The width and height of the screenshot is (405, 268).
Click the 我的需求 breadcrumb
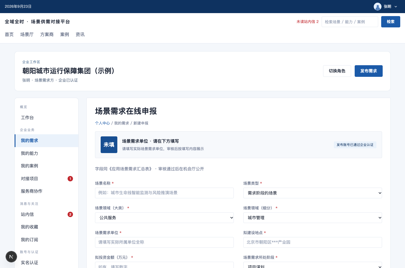[122, 123]
